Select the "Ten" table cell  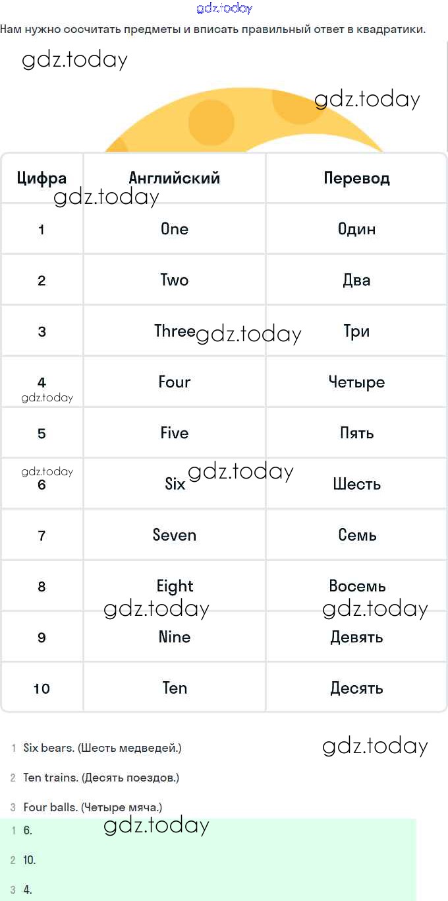coord(175,688)
